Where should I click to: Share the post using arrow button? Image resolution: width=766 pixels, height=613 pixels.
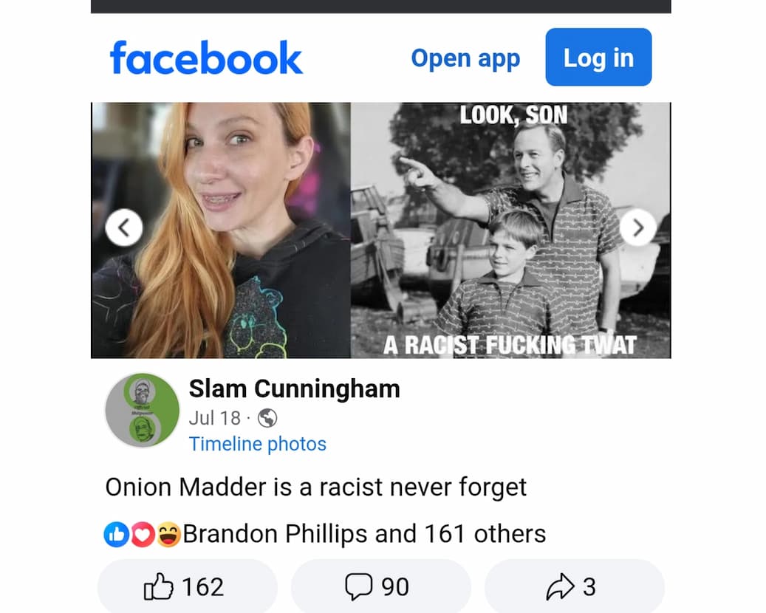pos(573,586)
